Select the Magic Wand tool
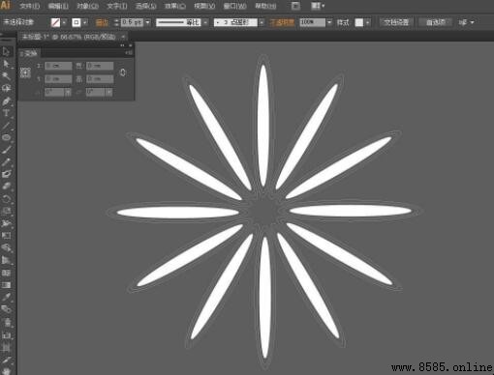The image size is (494, 375). coord(6,76)
